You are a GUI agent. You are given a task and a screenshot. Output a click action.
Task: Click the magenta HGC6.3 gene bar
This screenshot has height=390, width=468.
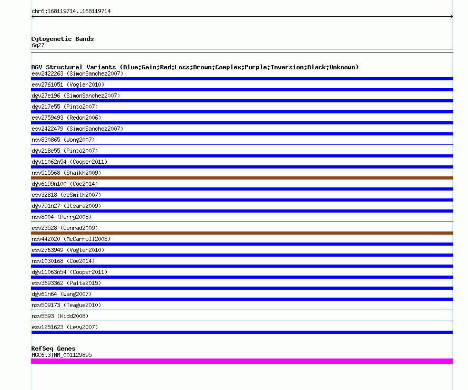point(242,361)
